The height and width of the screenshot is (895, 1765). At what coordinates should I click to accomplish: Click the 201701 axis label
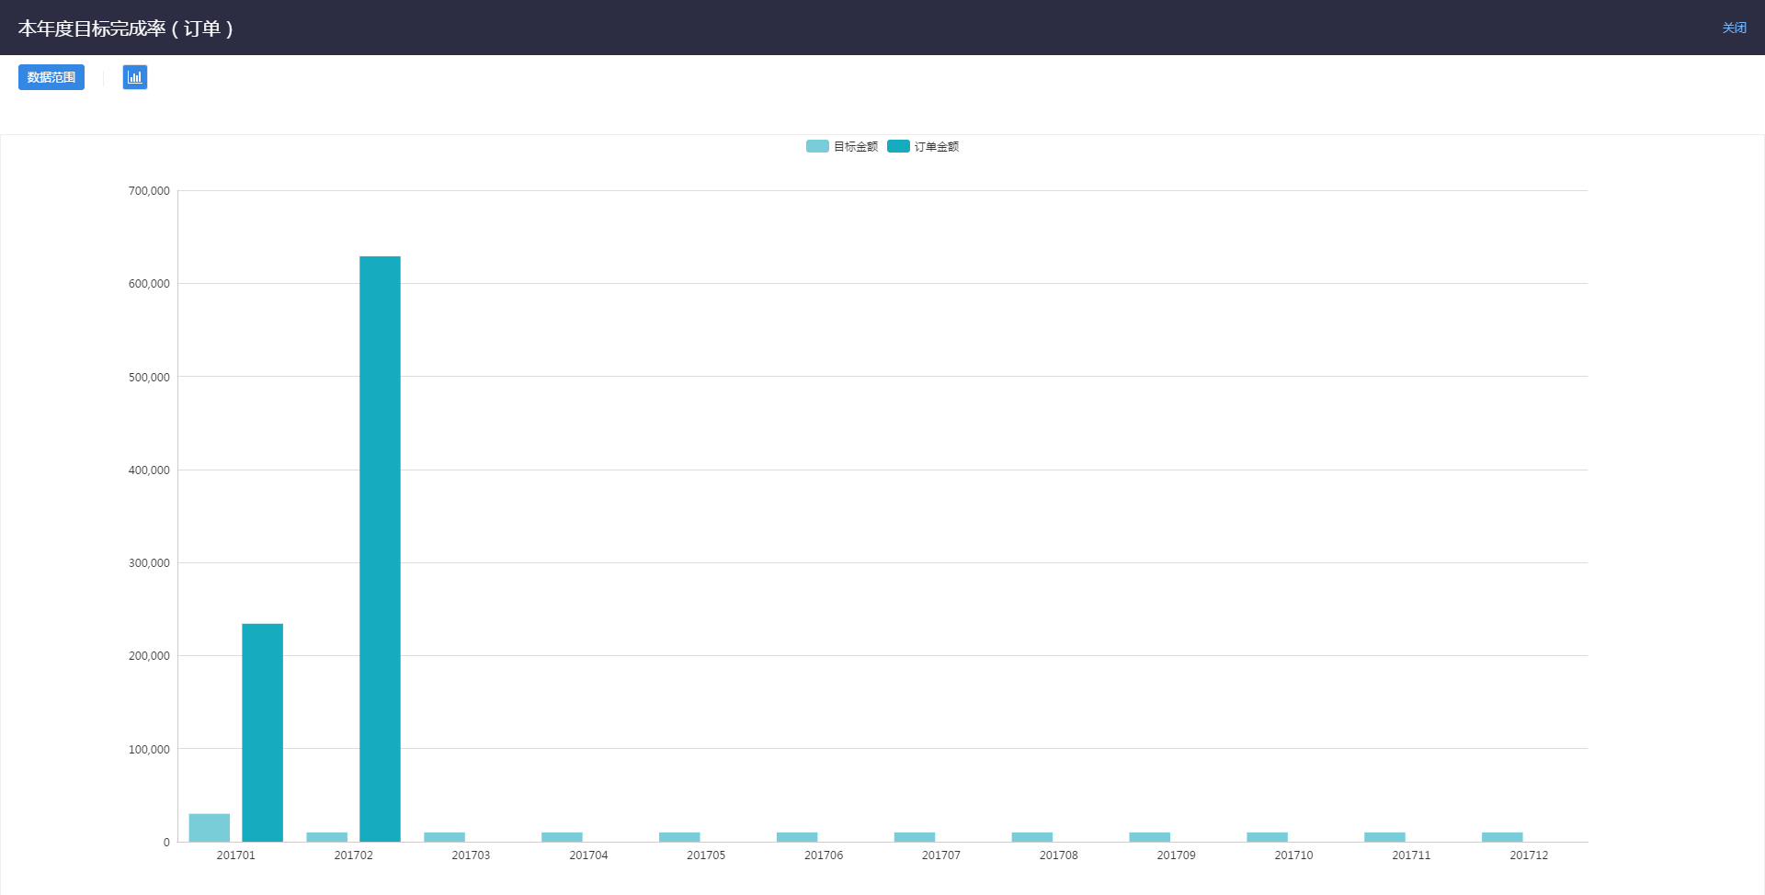point(236,855)
